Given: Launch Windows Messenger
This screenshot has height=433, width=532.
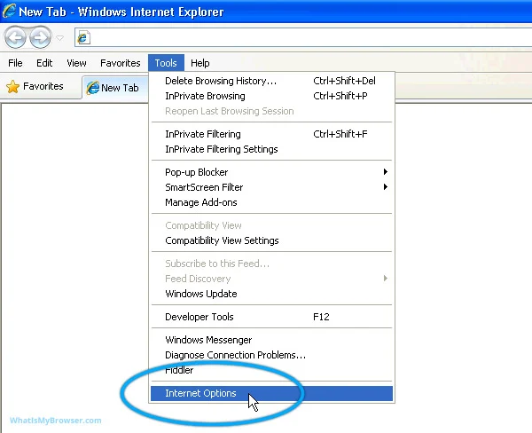Looking at the screenshot, I should (x=272, y=340).
